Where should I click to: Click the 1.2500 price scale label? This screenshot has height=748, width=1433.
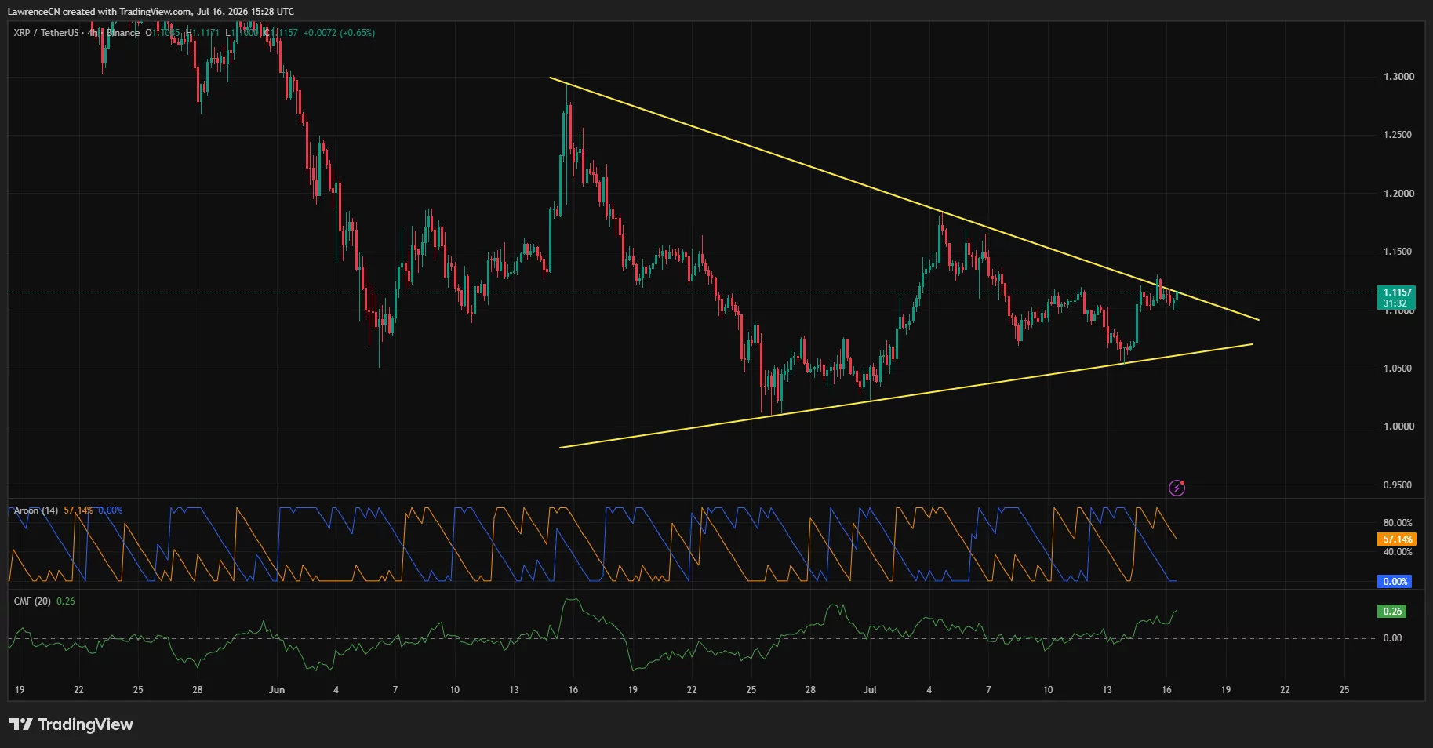click(1398, 135)
